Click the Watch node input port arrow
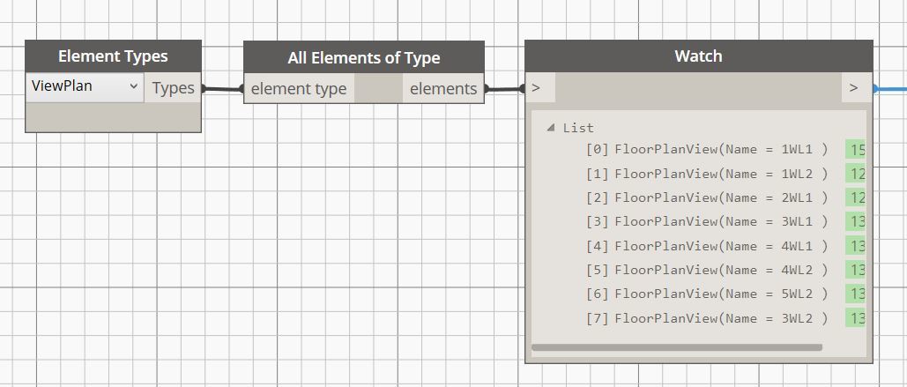The image size is (907, 387). click(537, 88)
